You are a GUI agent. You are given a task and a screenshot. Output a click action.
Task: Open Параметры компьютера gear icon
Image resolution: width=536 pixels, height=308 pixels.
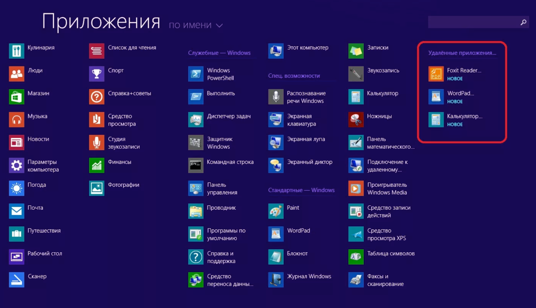tap(17, 165)
